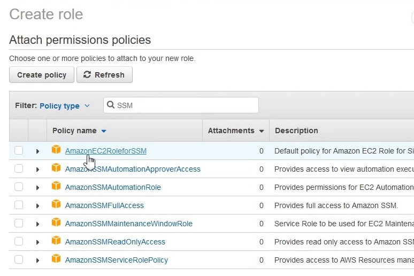Click attachments count for AmazonEC2RoleforSSM row

(x=262, y=151)
